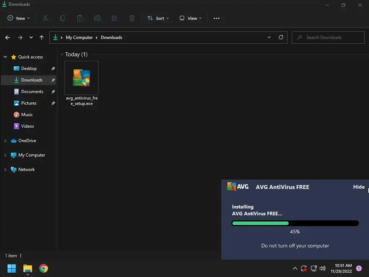Image resolution: width=369 pixels, height=277 pixels.
Task: Expand the Network tree node
Action: 5,170
